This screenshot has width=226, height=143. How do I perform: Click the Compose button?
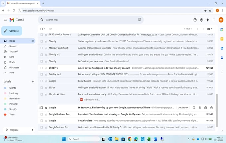(12, 31)
